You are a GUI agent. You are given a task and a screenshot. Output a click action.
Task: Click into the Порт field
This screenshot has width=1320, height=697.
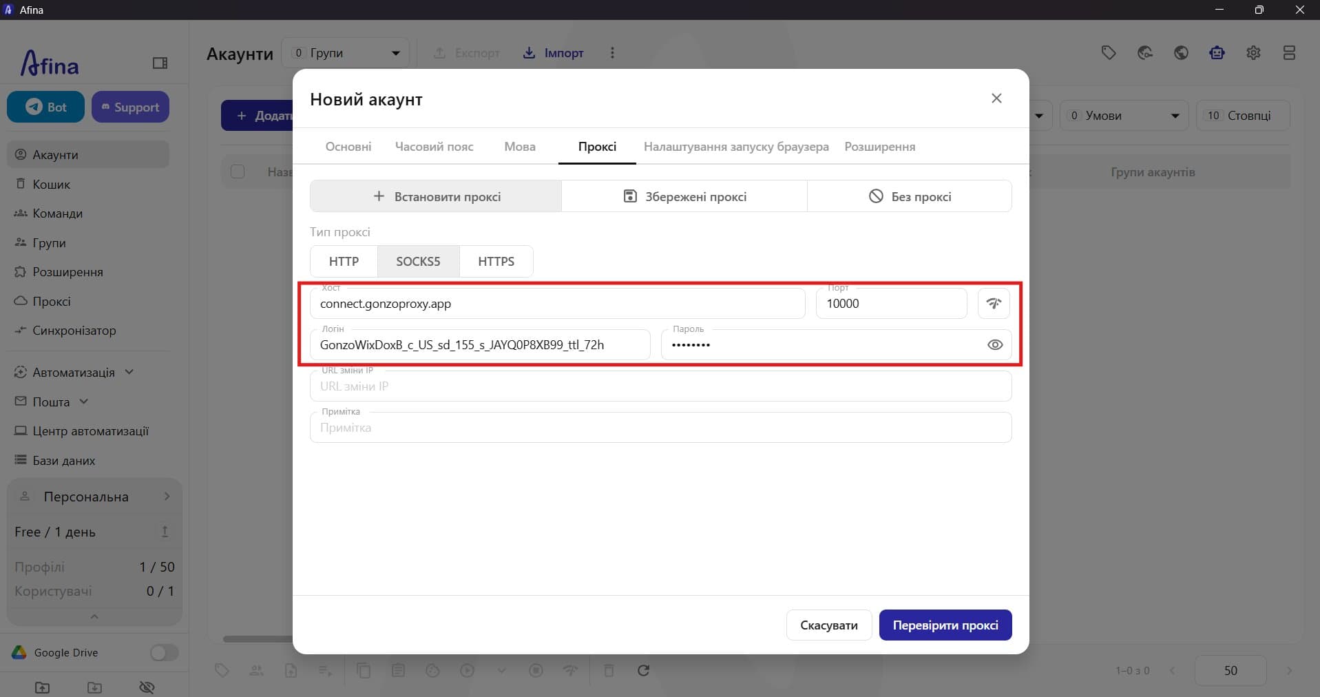(892, 304)
